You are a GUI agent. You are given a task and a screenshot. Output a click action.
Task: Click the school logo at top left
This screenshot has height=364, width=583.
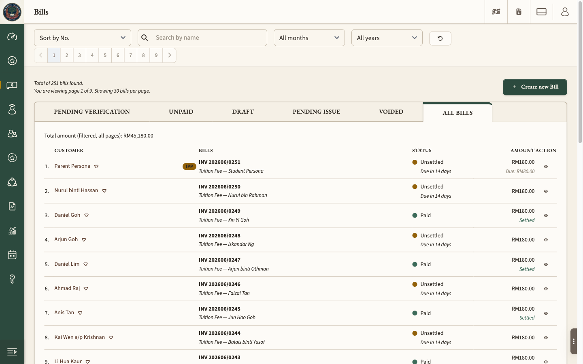pyautogui.click(x=12, y=12)
